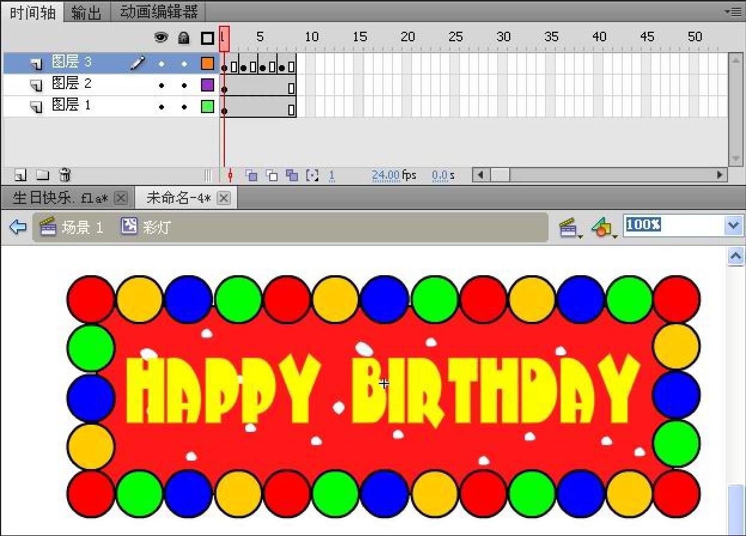Click the timeline vertical scrollbar down arrow
The image size is (746, 536).
pyautogui.click(x=736, y=159)
